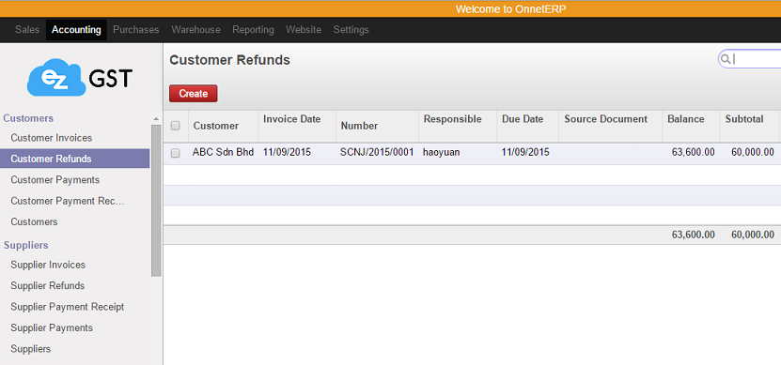Image resolution: width=781 pixels, height=365 pixels.
Task: Open Supplier Payment Receipt
Action: [68, 307]
